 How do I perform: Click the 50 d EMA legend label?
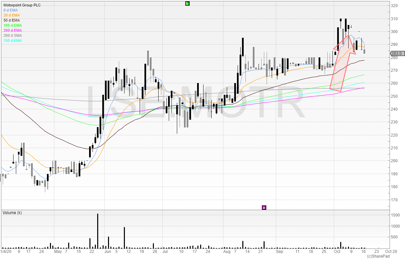tap(12, 20)
